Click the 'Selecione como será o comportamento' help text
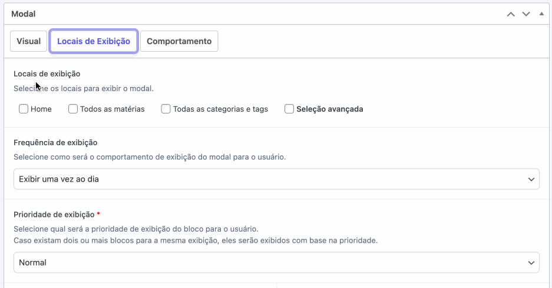552x288 pixels. click(x=150, y=157)
